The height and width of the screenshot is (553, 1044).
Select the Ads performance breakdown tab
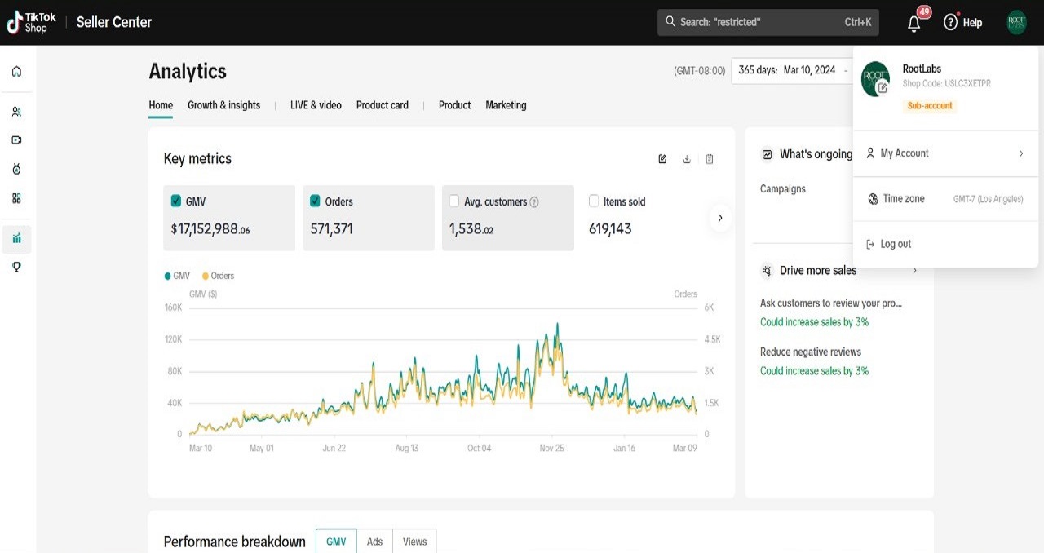pos(374,542)
